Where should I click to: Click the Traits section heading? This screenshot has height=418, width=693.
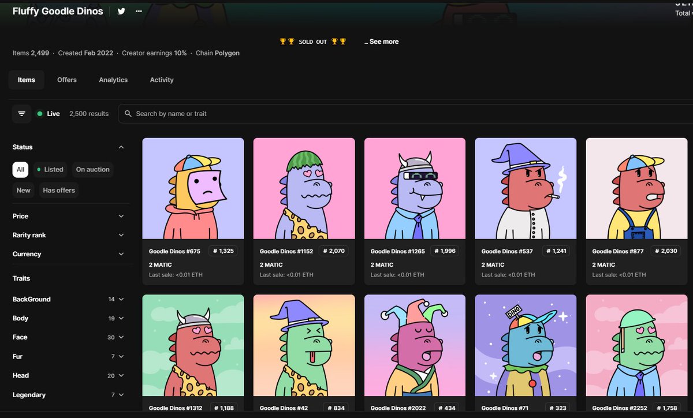click(21, 278)
